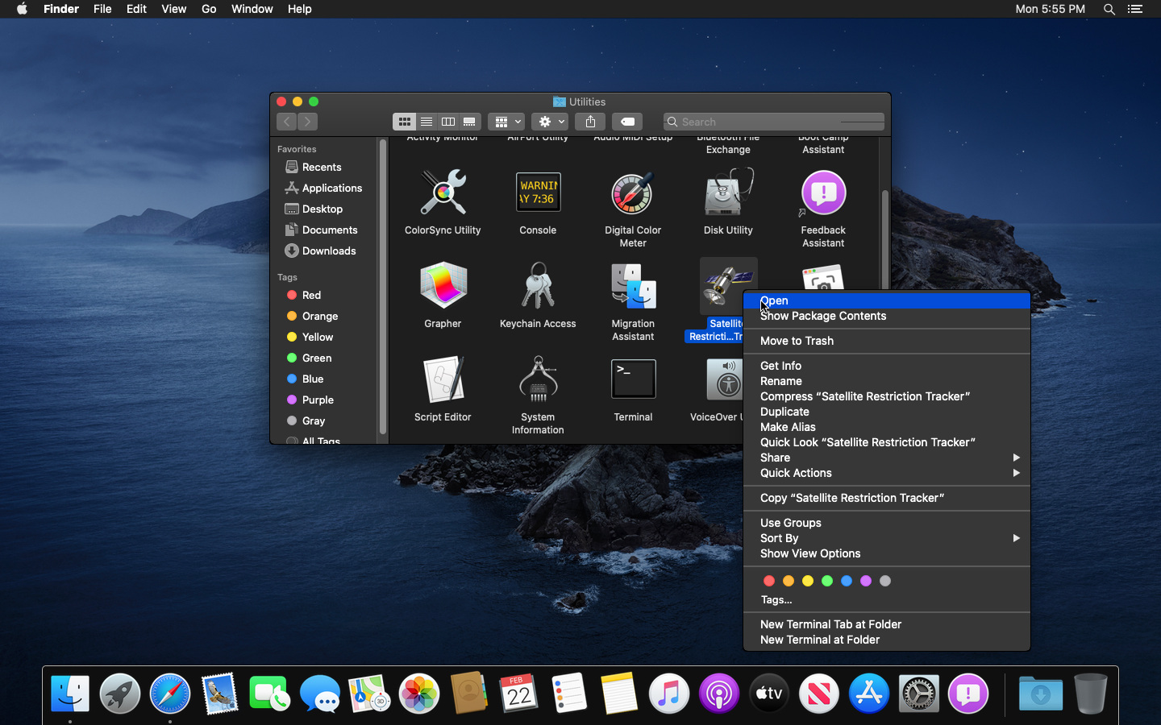Select the ColorSync Utility icon
The height and width of the screenshot is (725, 1161).
pos(443,194)
